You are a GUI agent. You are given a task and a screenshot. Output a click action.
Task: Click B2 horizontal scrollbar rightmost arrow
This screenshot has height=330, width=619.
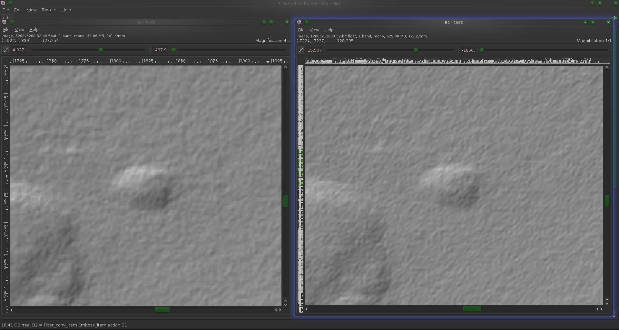[601, 309]
